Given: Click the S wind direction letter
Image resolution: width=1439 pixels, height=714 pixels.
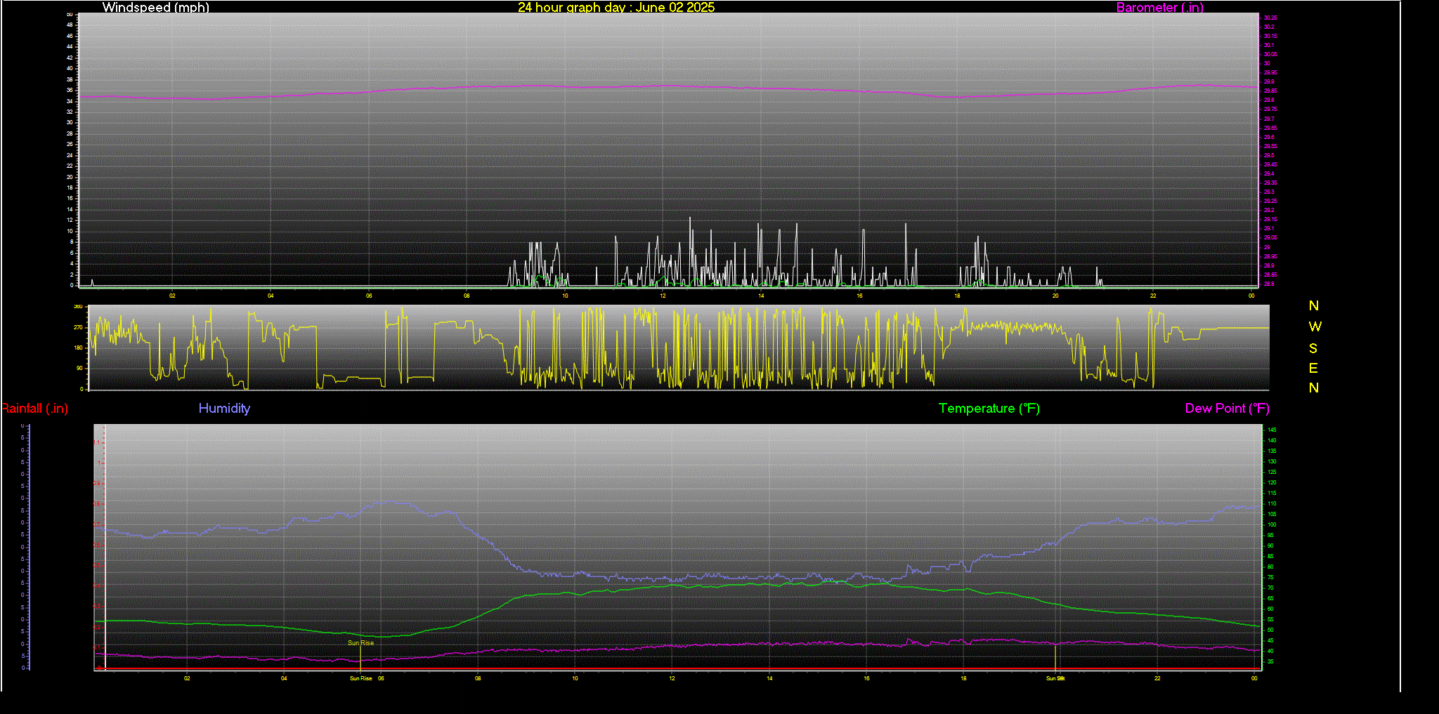Looking at the screenshot, I should (x=1313, y=348).
